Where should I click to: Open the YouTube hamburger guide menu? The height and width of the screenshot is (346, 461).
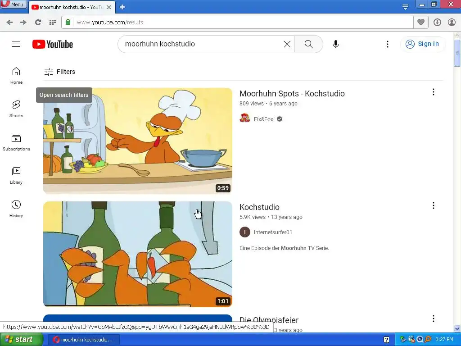[16, 44]
